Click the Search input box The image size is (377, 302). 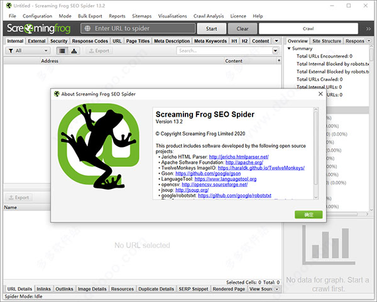(225, 51)
